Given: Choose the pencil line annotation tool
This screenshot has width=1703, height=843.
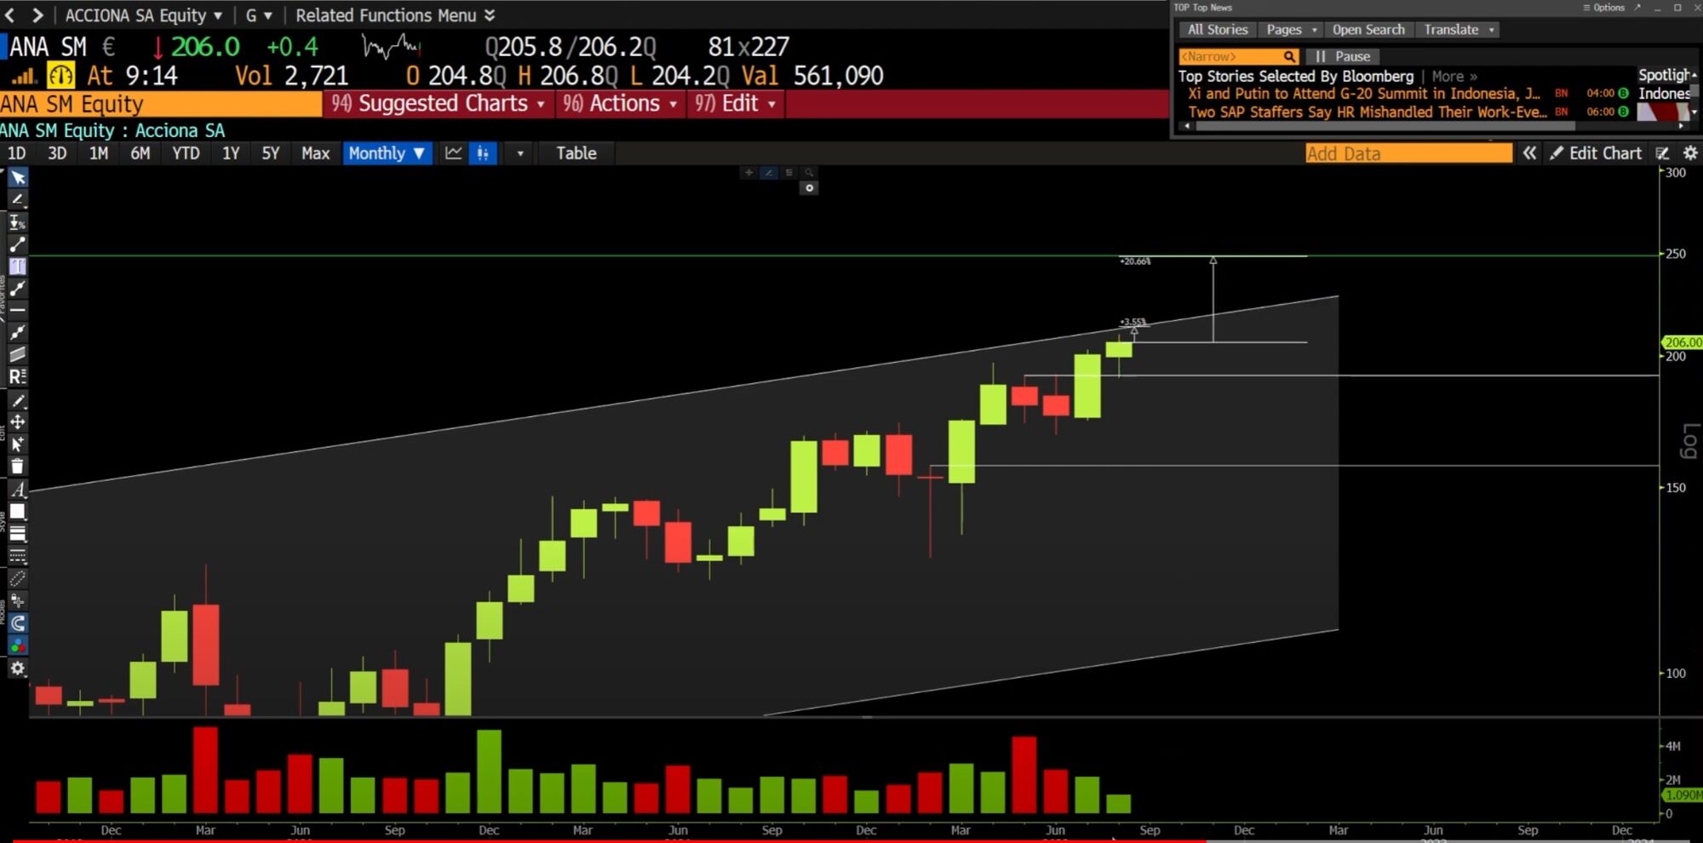Looking at the screenshot, I should coord(18,199).
